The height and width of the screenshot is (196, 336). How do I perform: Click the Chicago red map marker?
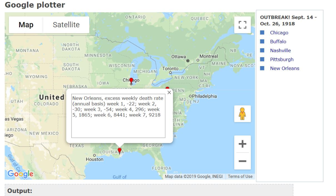click(x=131, y=81)
